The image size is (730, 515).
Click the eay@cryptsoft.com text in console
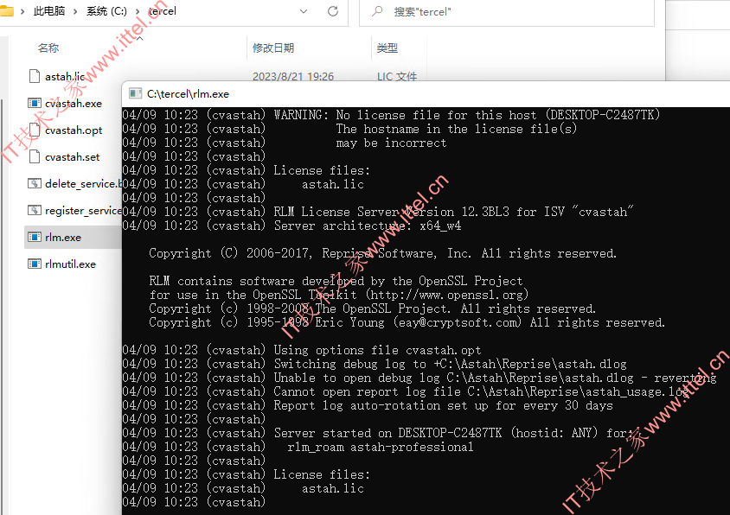[458, 322]
